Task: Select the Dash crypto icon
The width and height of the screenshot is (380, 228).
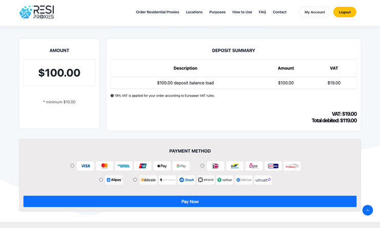Action: point(186,180)
